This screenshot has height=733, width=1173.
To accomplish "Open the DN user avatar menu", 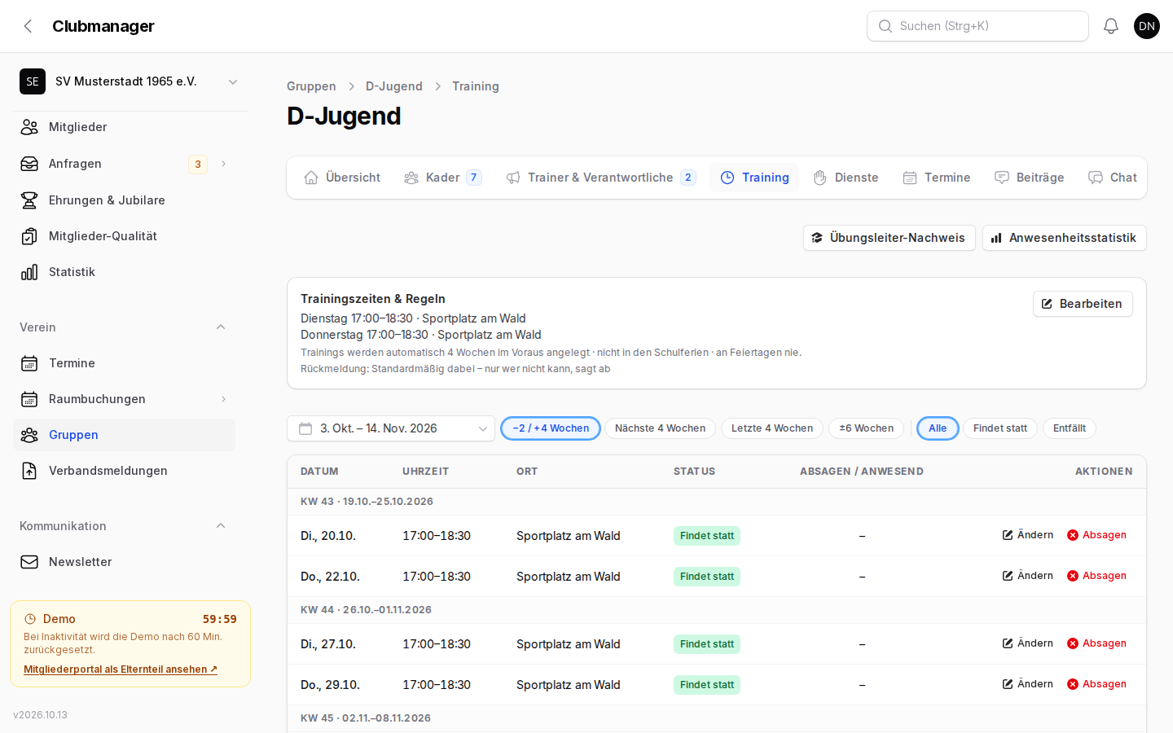I will (1147, 26).
